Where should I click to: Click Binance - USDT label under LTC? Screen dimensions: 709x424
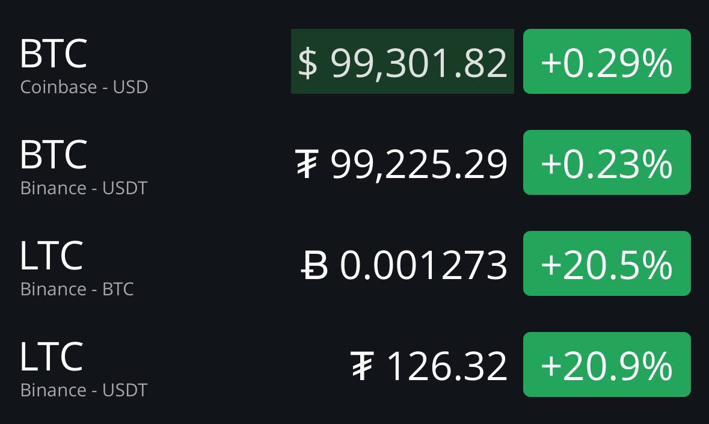tap(84, 390)
